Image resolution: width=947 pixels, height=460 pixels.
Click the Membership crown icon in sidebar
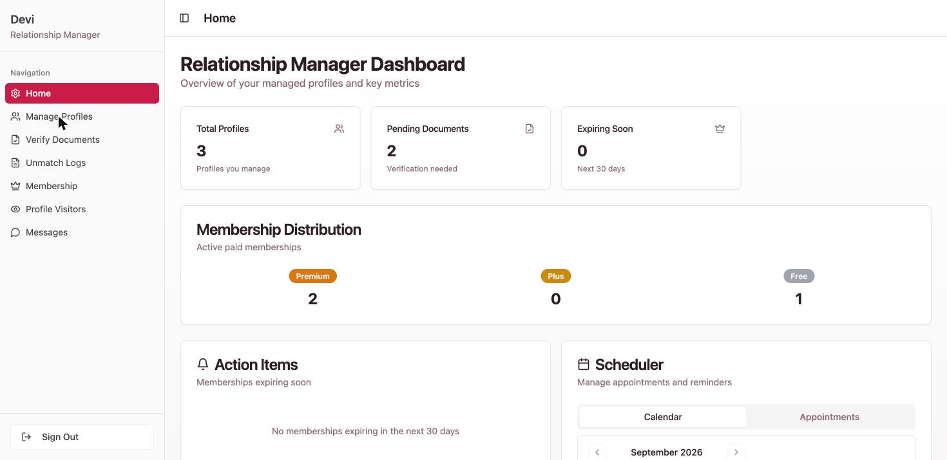(x=15, y=186)
